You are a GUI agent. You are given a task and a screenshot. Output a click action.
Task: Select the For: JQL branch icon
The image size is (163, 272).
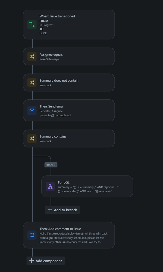pyautogui.click(x=50, y=187)
